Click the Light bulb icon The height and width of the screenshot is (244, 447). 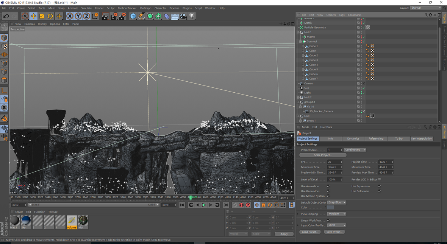[x=192, y=16]
